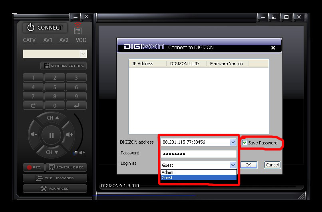The width and height of the screenshot is (322, 212).
Task: Click the keypad recall arrow key
Action: pos(33,106)
